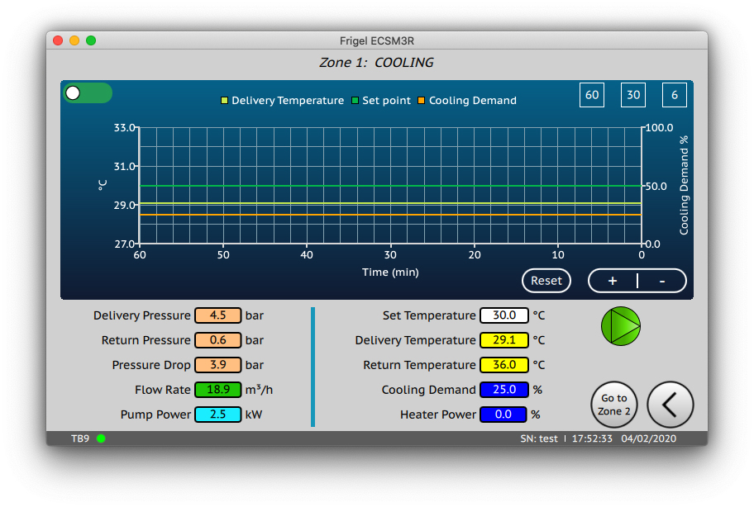Maximize the window with green button
Image resolution: width=754 pixels, height=507 pixels.
tap(91, 40)
